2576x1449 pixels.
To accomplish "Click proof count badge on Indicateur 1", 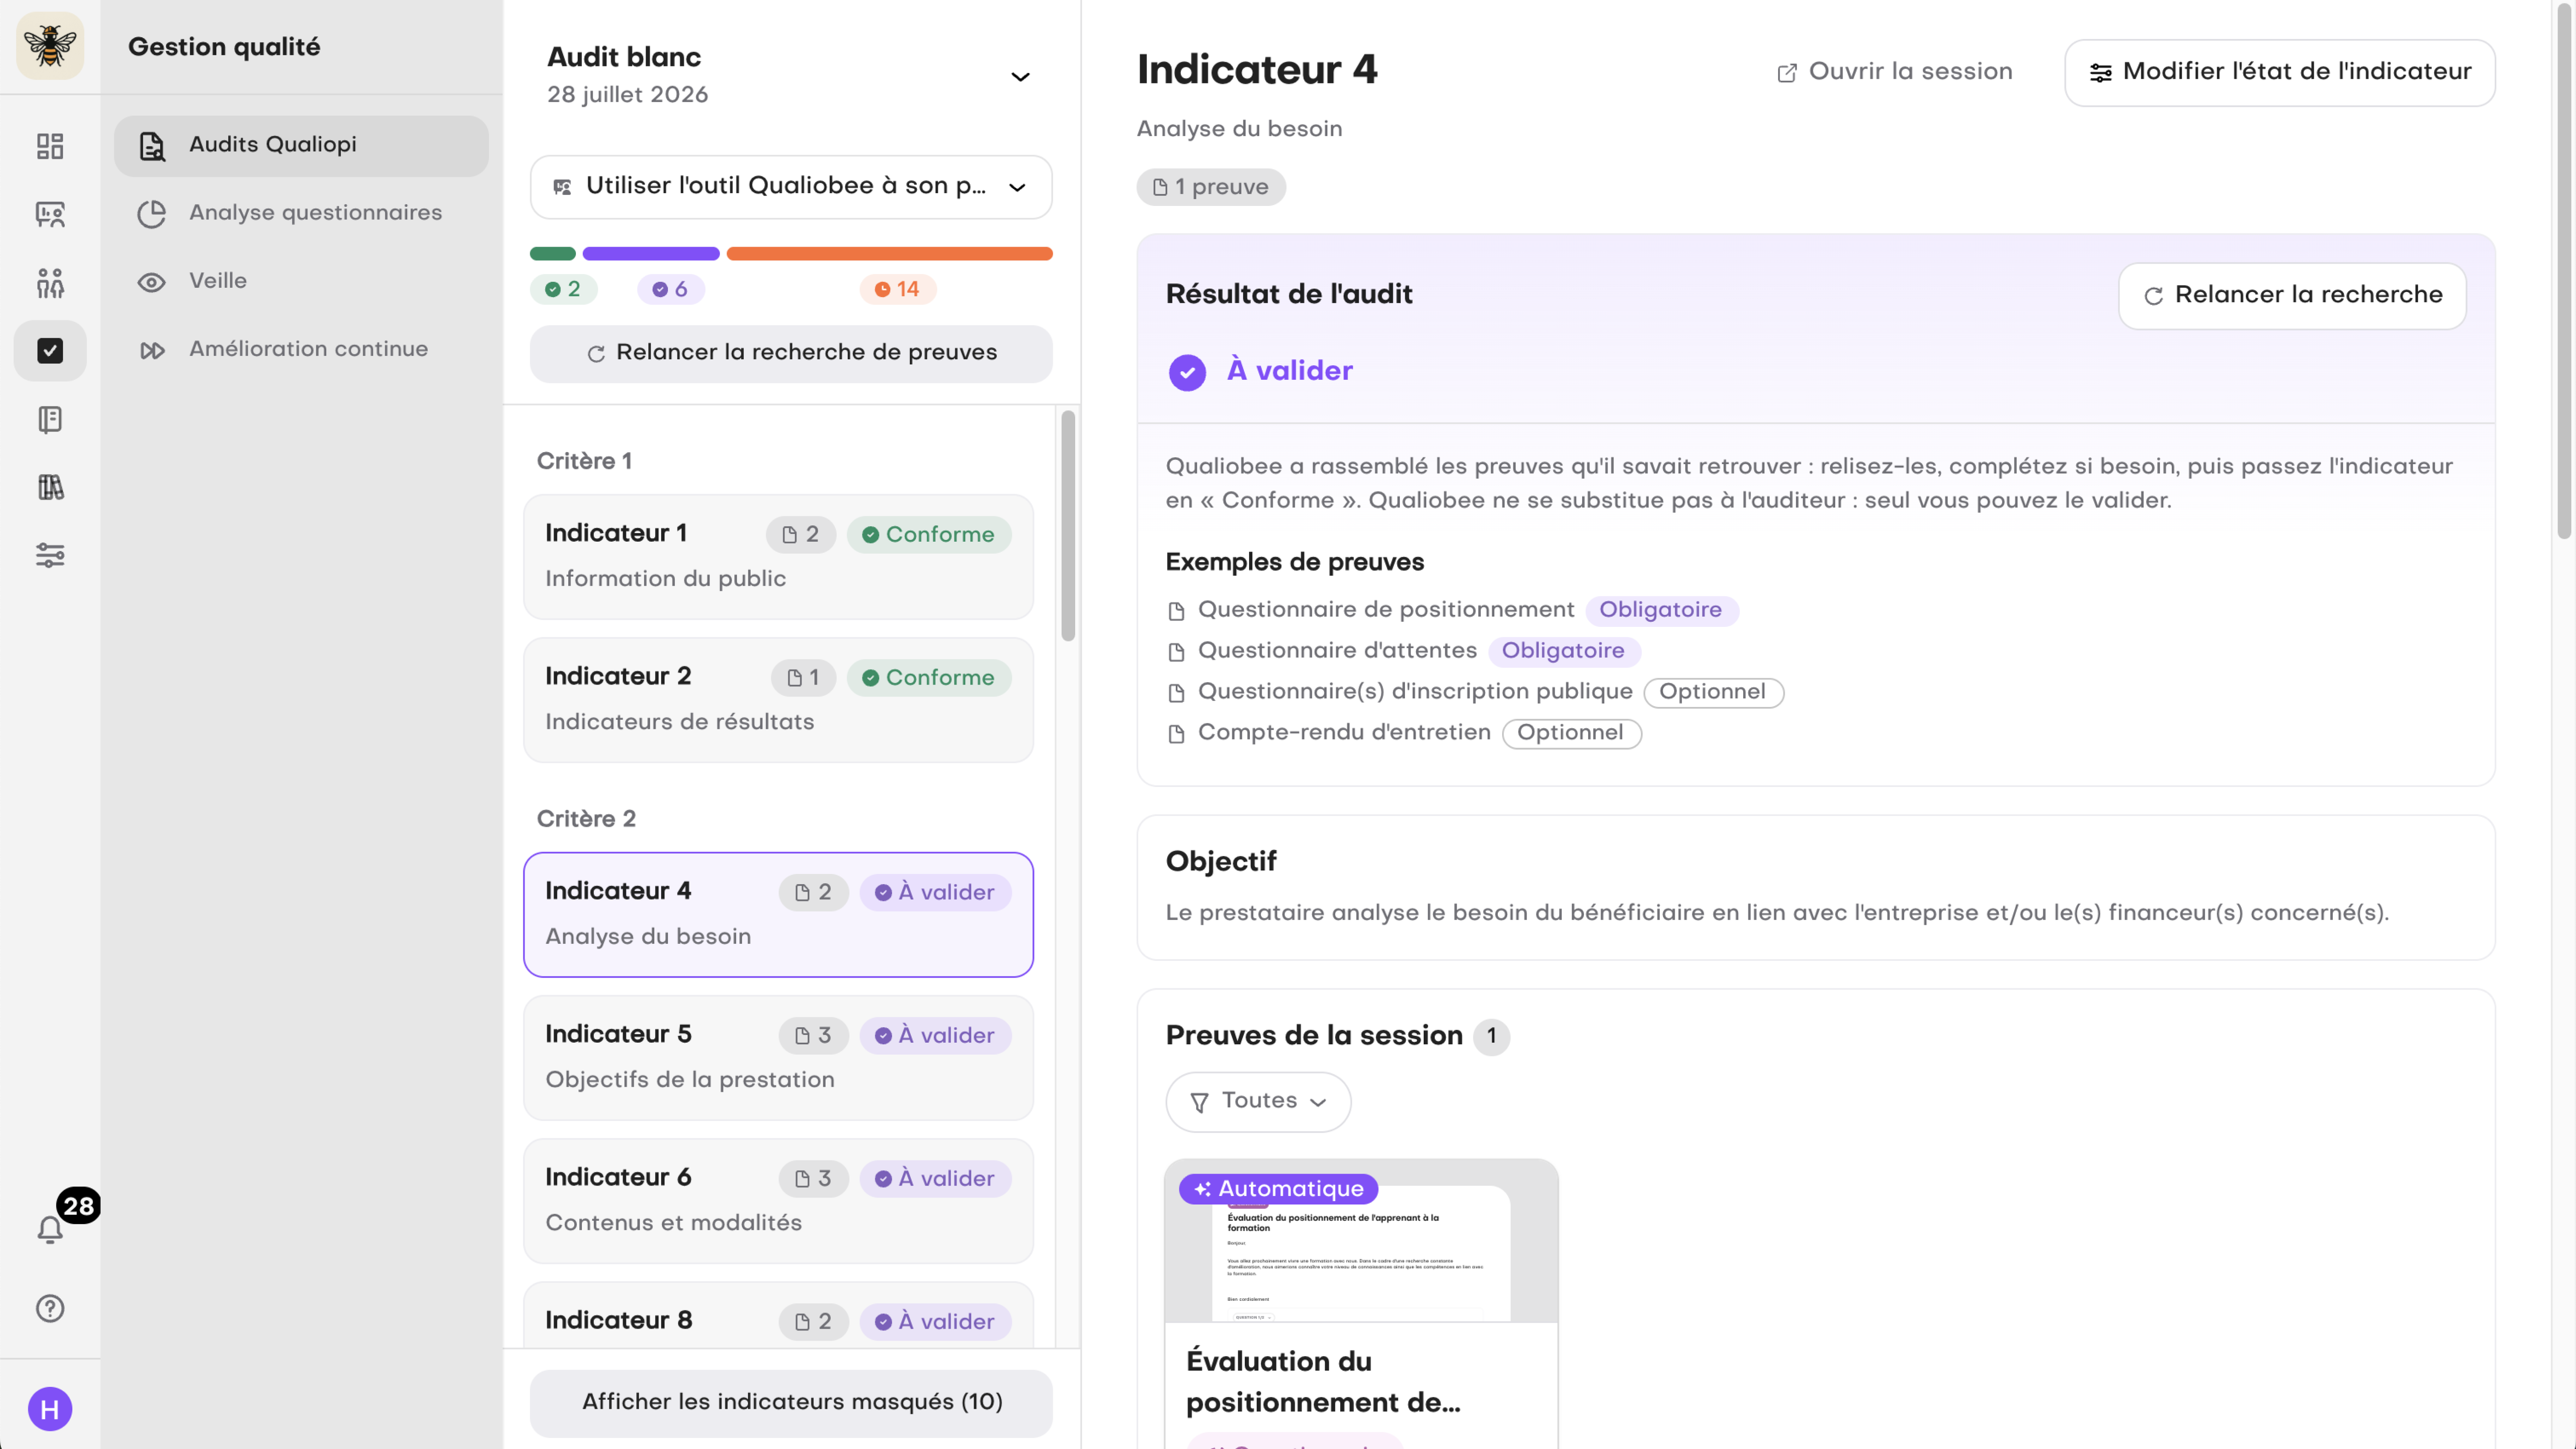I will coord(801,534).
